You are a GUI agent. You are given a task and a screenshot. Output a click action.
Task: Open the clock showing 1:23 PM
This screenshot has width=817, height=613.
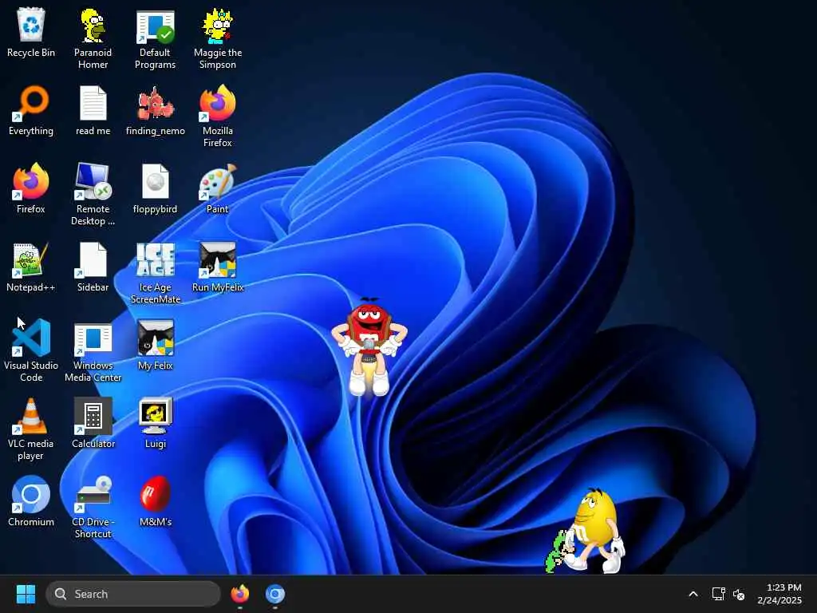click(x=780, y=594)
